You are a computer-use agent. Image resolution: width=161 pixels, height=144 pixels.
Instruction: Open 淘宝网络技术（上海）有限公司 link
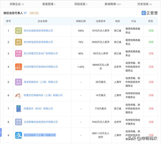tap(41, 82)
